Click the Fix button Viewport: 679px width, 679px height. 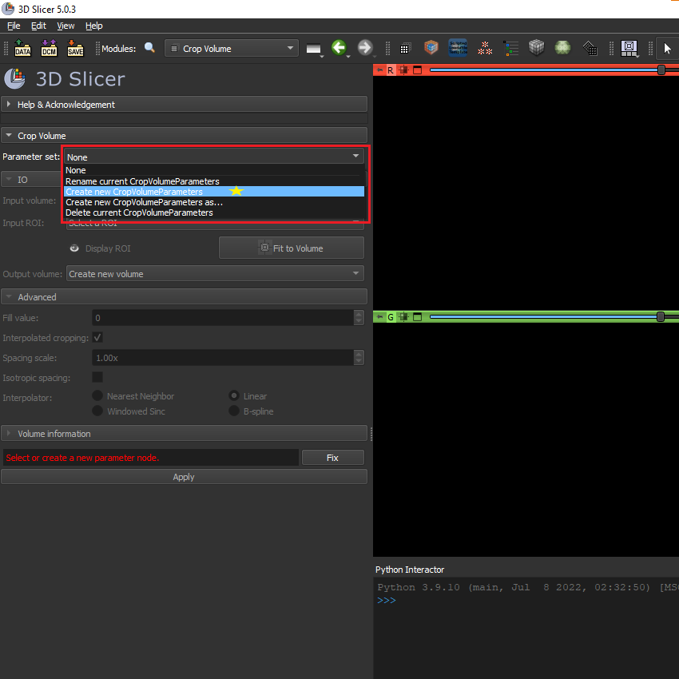(x=332, y=457)
